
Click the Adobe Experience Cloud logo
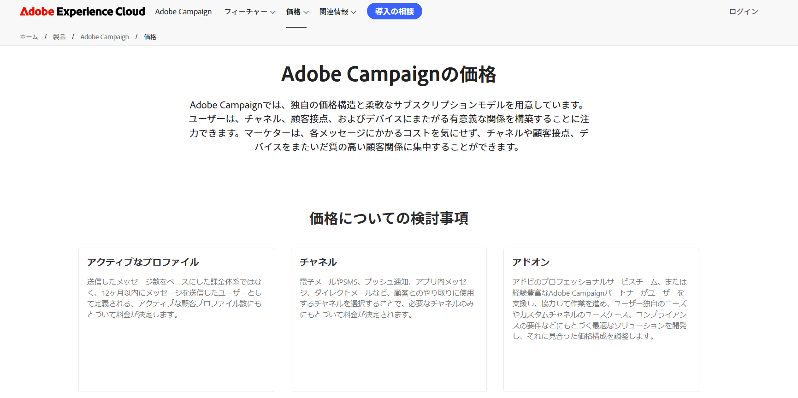83,12
